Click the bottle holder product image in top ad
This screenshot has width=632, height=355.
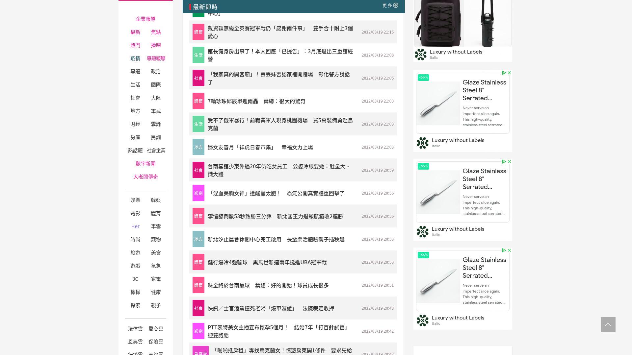click(487, 23)
